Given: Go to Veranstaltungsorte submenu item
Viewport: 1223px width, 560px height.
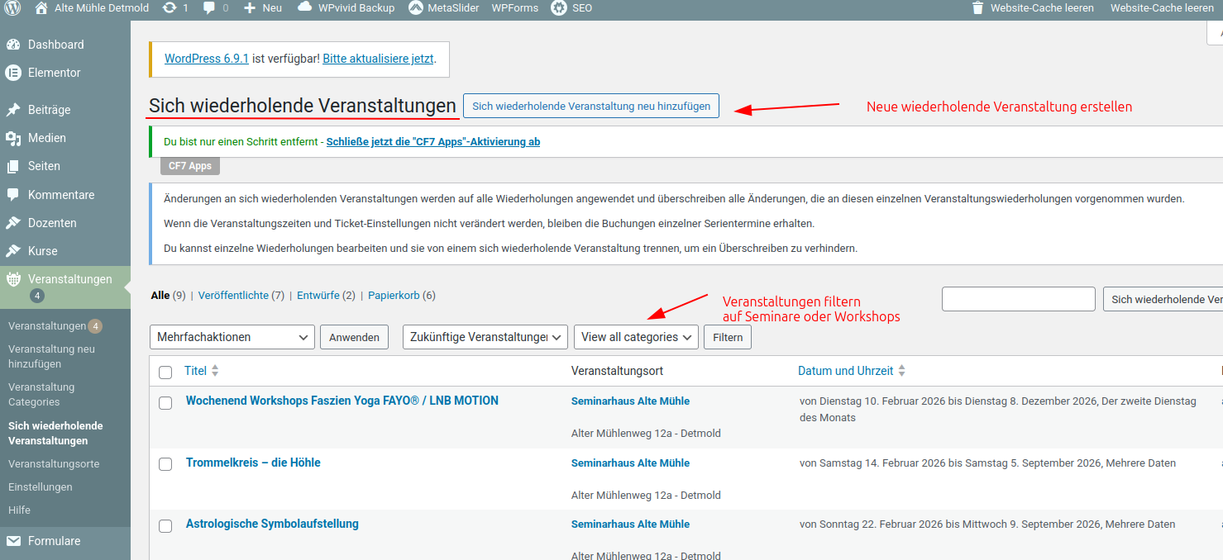Looking at the screenshot, I should point(54,464).
